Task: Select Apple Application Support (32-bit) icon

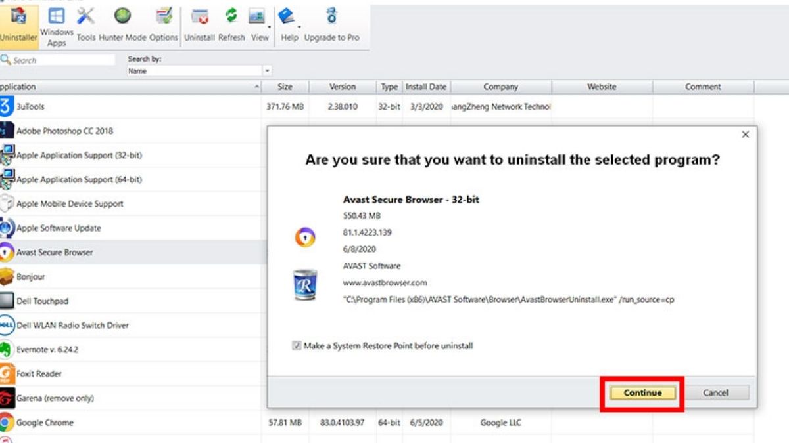Action: coord(7,155)
